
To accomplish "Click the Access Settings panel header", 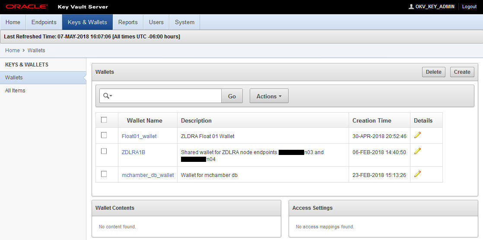I will coord(383,208).
